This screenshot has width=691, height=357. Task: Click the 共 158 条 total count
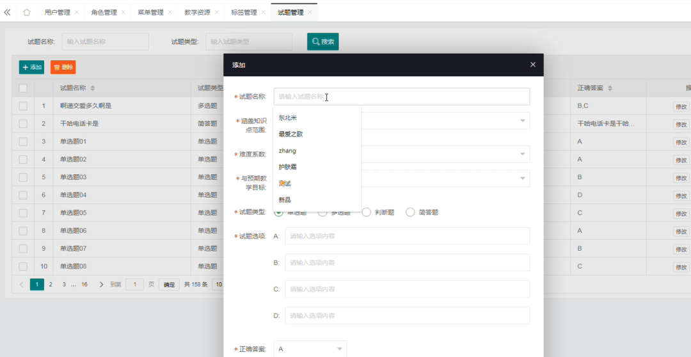(196, 285)
